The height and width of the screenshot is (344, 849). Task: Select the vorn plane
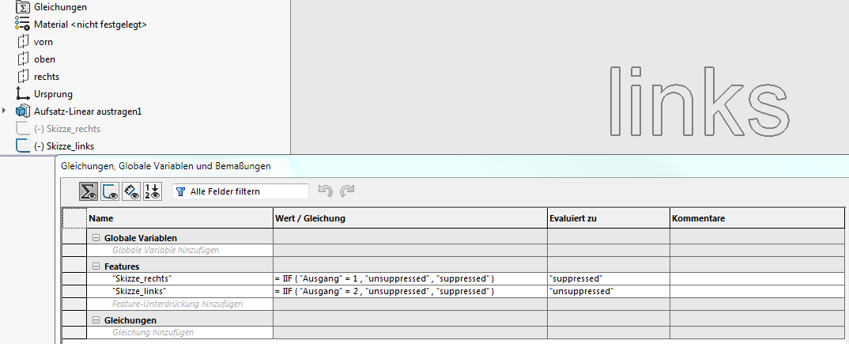point(43,42)
